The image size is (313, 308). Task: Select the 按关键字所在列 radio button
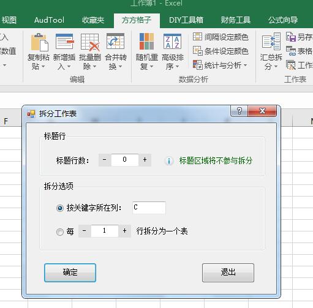60,208
